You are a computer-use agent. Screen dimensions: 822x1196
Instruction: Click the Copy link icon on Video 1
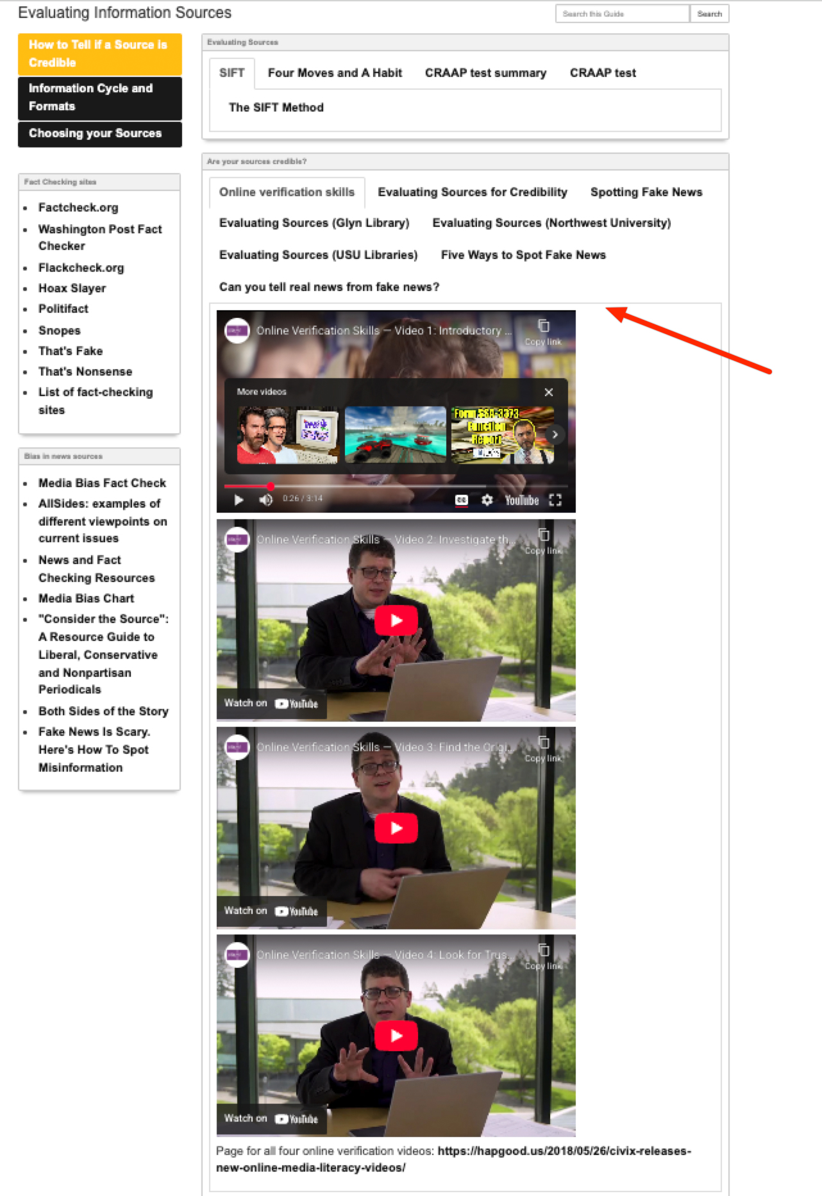pos(543,326)
